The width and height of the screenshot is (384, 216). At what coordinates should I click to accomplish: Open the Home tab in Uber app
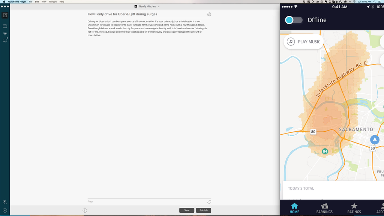pyautogui.click(x=294, y=208)
